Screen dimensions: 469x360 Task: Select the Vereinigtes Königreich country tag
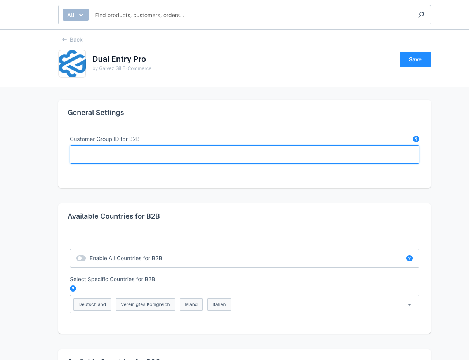pos(145,304)
